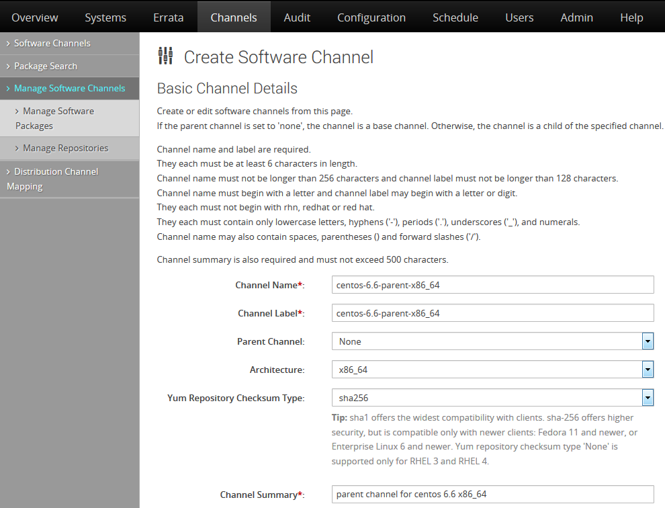Image resolution: width=665 pixels, height=508 pixels.
Task: Click the Basic Channel Details heading
Action: [x=227, y=88]
